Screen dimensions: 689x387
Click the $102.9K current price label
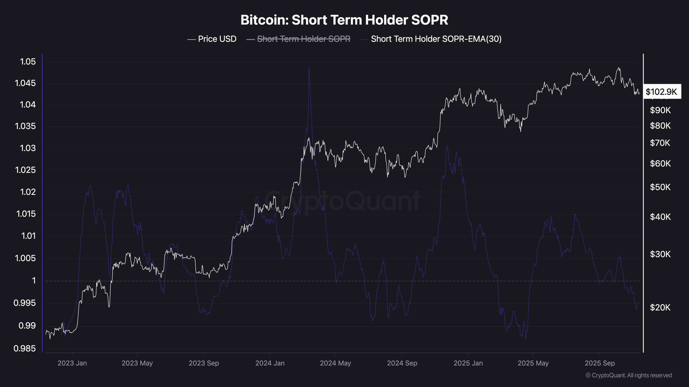pos(661,92)
